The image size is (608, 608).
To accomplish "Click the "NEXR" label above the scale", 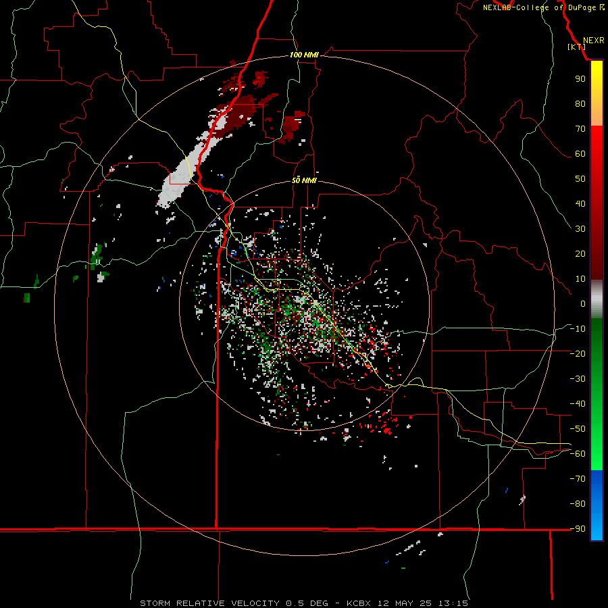I will pos(593,41).
